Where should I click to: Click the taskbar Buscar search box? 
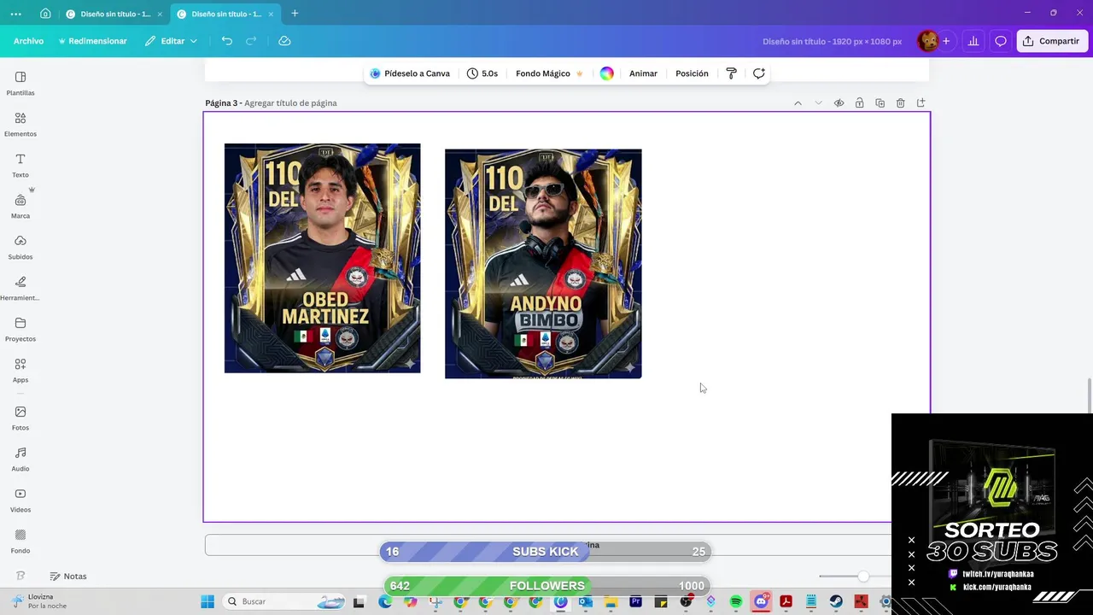[x=285, y=601]
